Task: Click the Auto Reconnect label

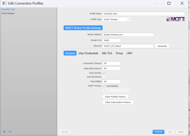Action: click(x=94, y=77)
